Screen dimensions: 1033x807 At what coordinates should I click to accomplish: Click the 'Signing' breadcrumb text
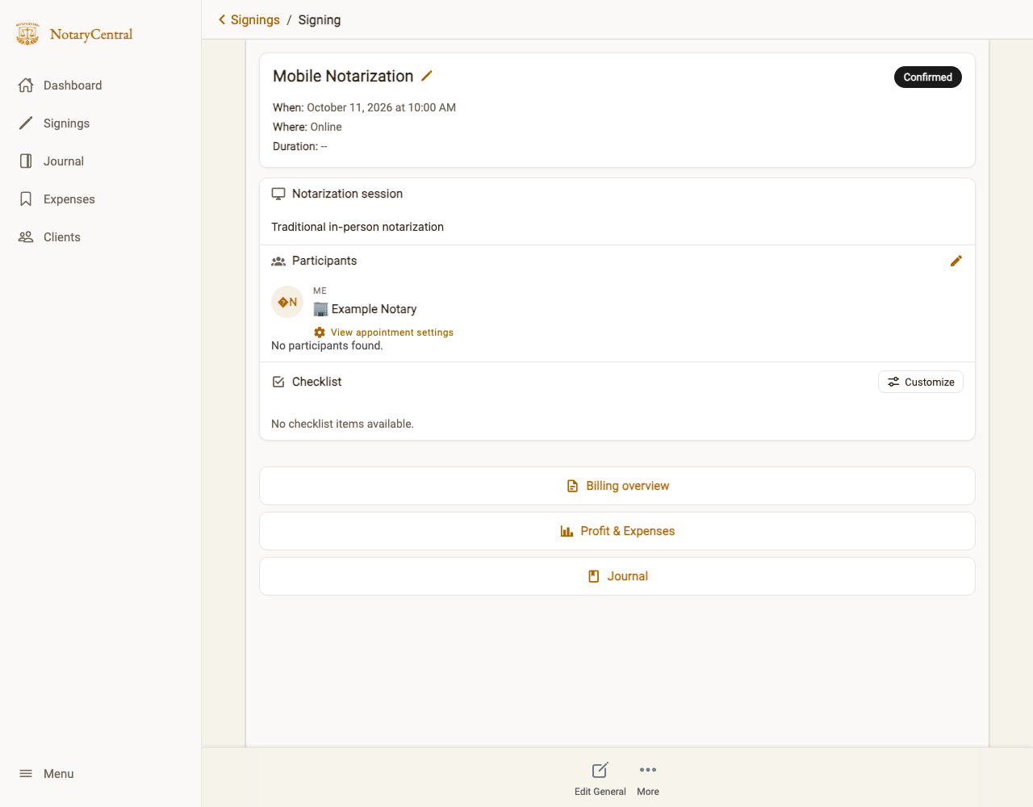tap(320, 20)
